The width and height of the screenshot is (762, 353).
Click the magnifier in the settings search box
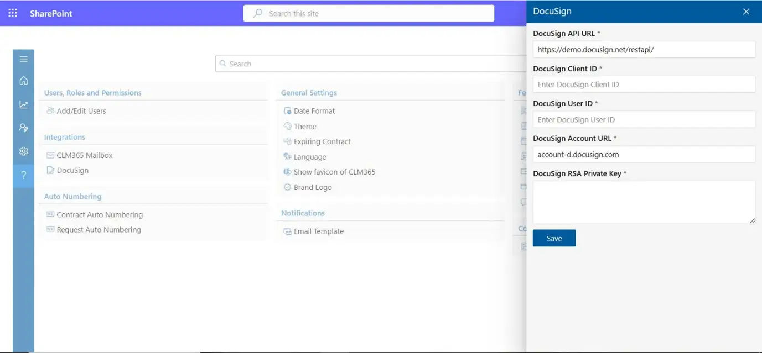(x=223, y=64)
